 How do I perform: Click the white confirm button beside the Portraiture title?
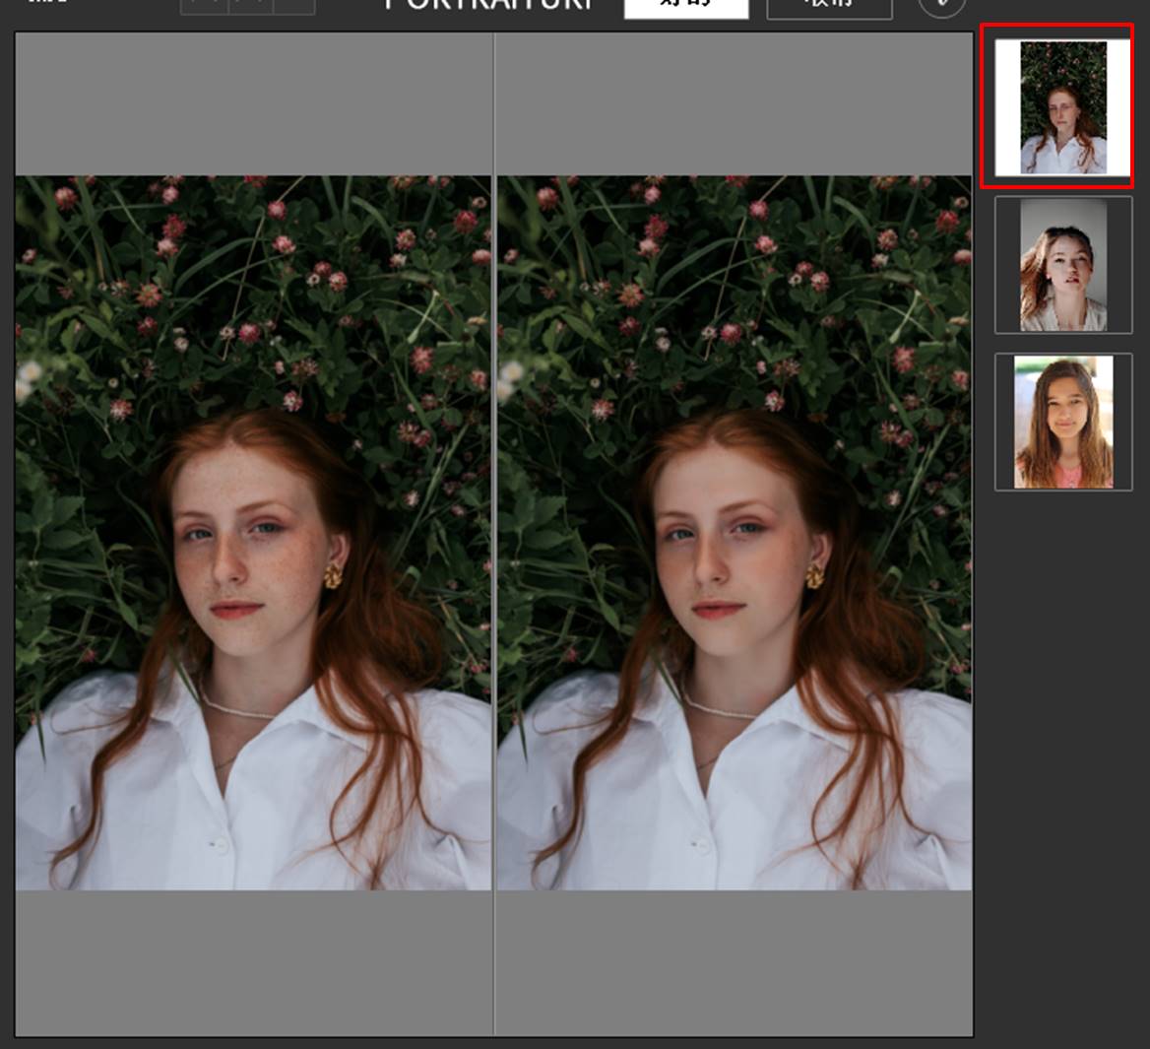pyautogui.click(x=686, y=8)
